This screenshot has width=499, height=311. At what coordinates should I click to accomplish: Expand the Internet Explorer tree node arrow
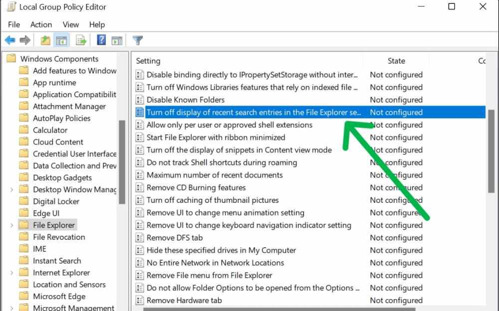pyautogui.click(x=12, y=273)
